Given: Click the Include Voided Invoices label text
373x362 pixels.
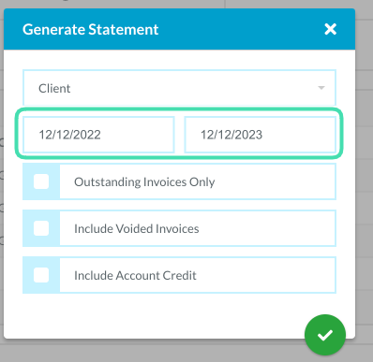Looking at the screenshot, I should (x=137, y=229).
